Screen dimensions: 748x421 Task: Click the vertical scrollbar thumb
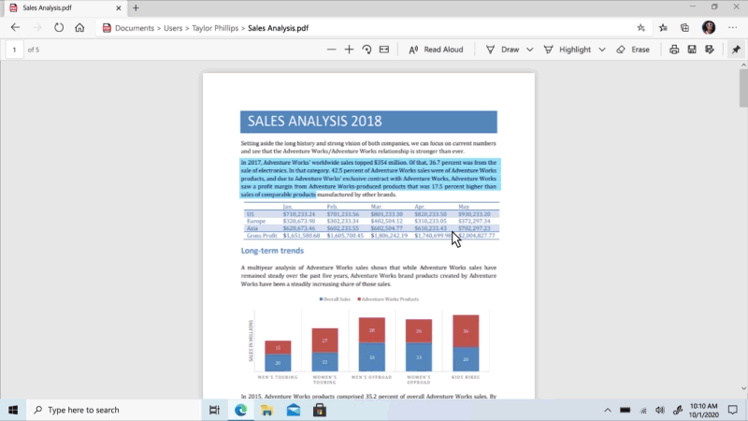(743, 88)
